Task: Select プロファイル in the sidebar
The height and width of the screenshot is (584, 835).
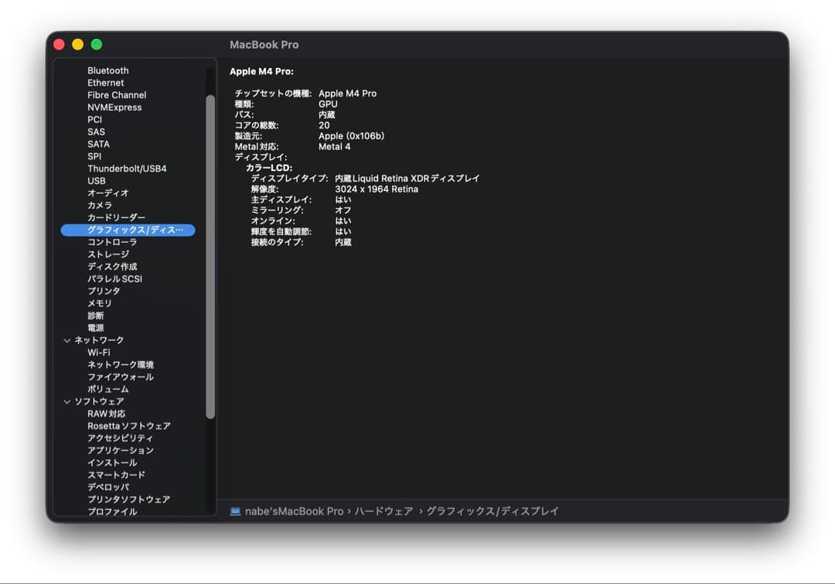Action: pos(112,511)
